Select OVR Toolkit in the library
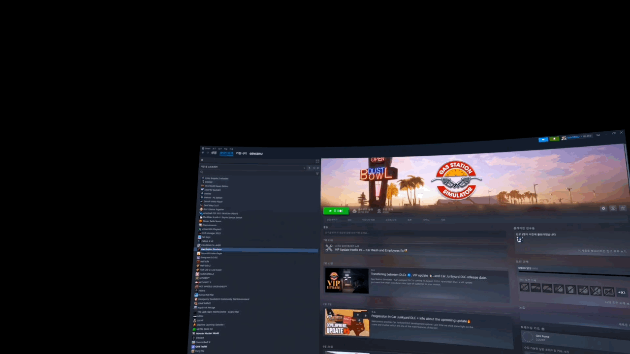Viewport: 630px width, 354px height. pyautogui.click(x=201, y=347)
